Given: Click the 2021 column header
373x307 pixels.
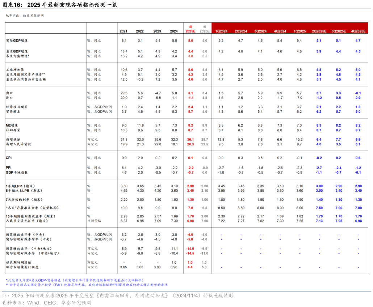Looking at the screenshot, I should (123, 31).
